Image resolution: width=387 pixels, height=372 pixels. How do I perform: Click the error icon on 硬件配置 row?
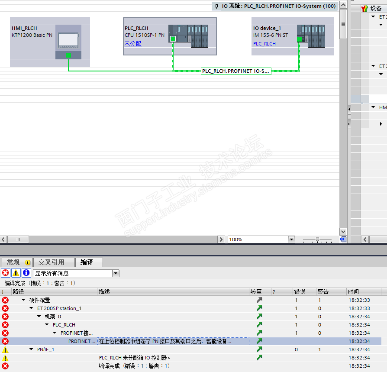[x=5, y=300]
